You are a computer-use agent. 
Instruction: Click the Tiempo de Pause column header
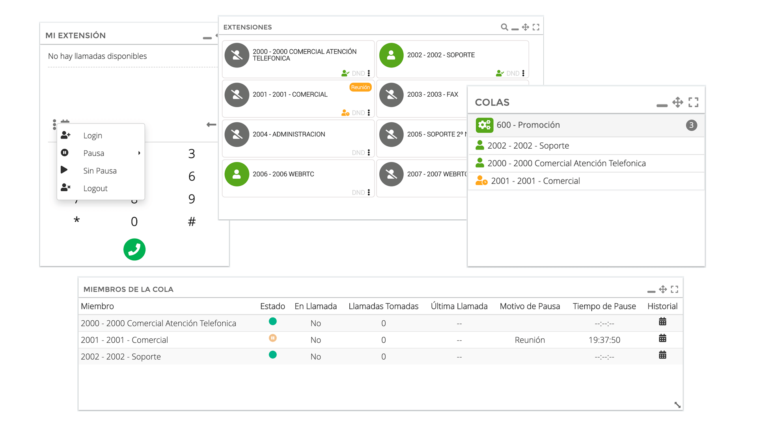(604, 306)
